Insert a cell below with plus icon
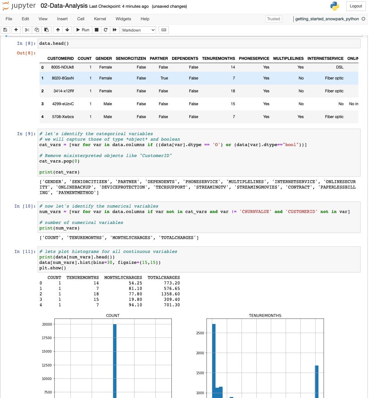The image size is (386, 398). (x=16, y=30)
